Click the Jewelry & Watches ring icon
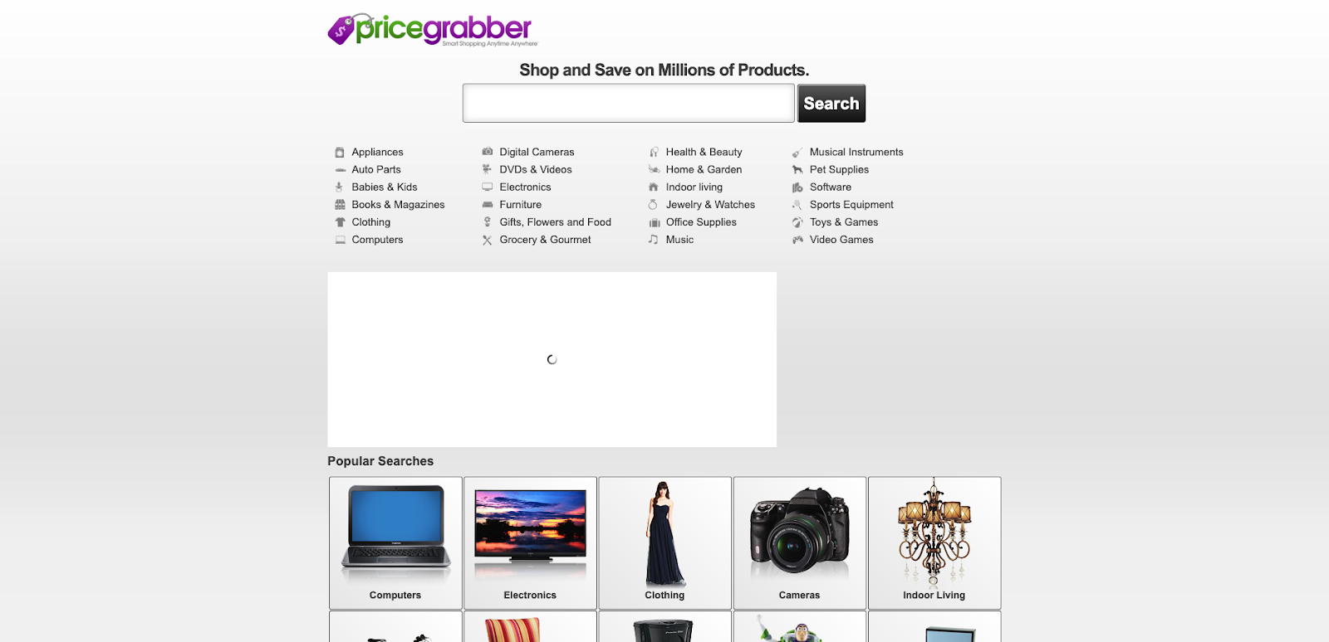The width and height of the screenshot is (1329, 642). pos(654,205)
